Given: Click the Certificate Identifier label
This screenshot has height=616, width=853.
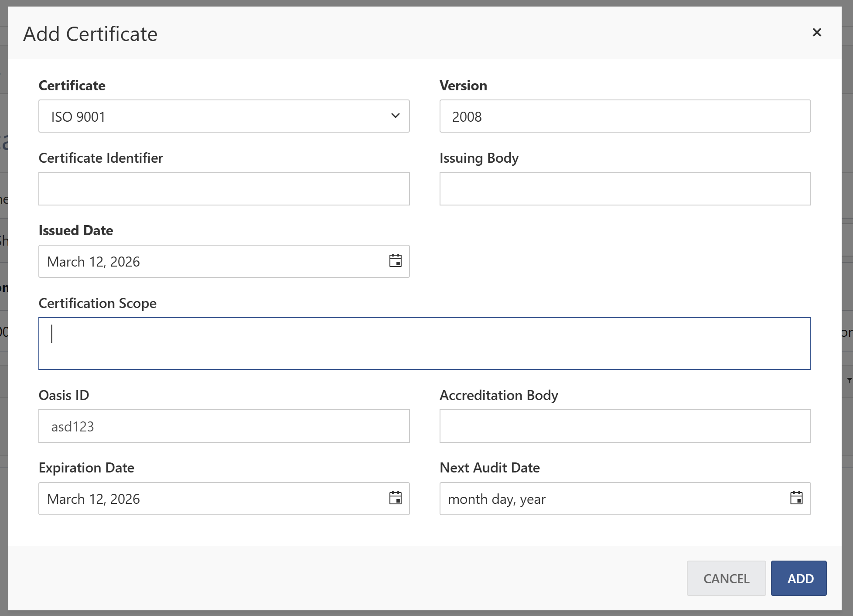Looking at the screenshot, I should [101, 158].
